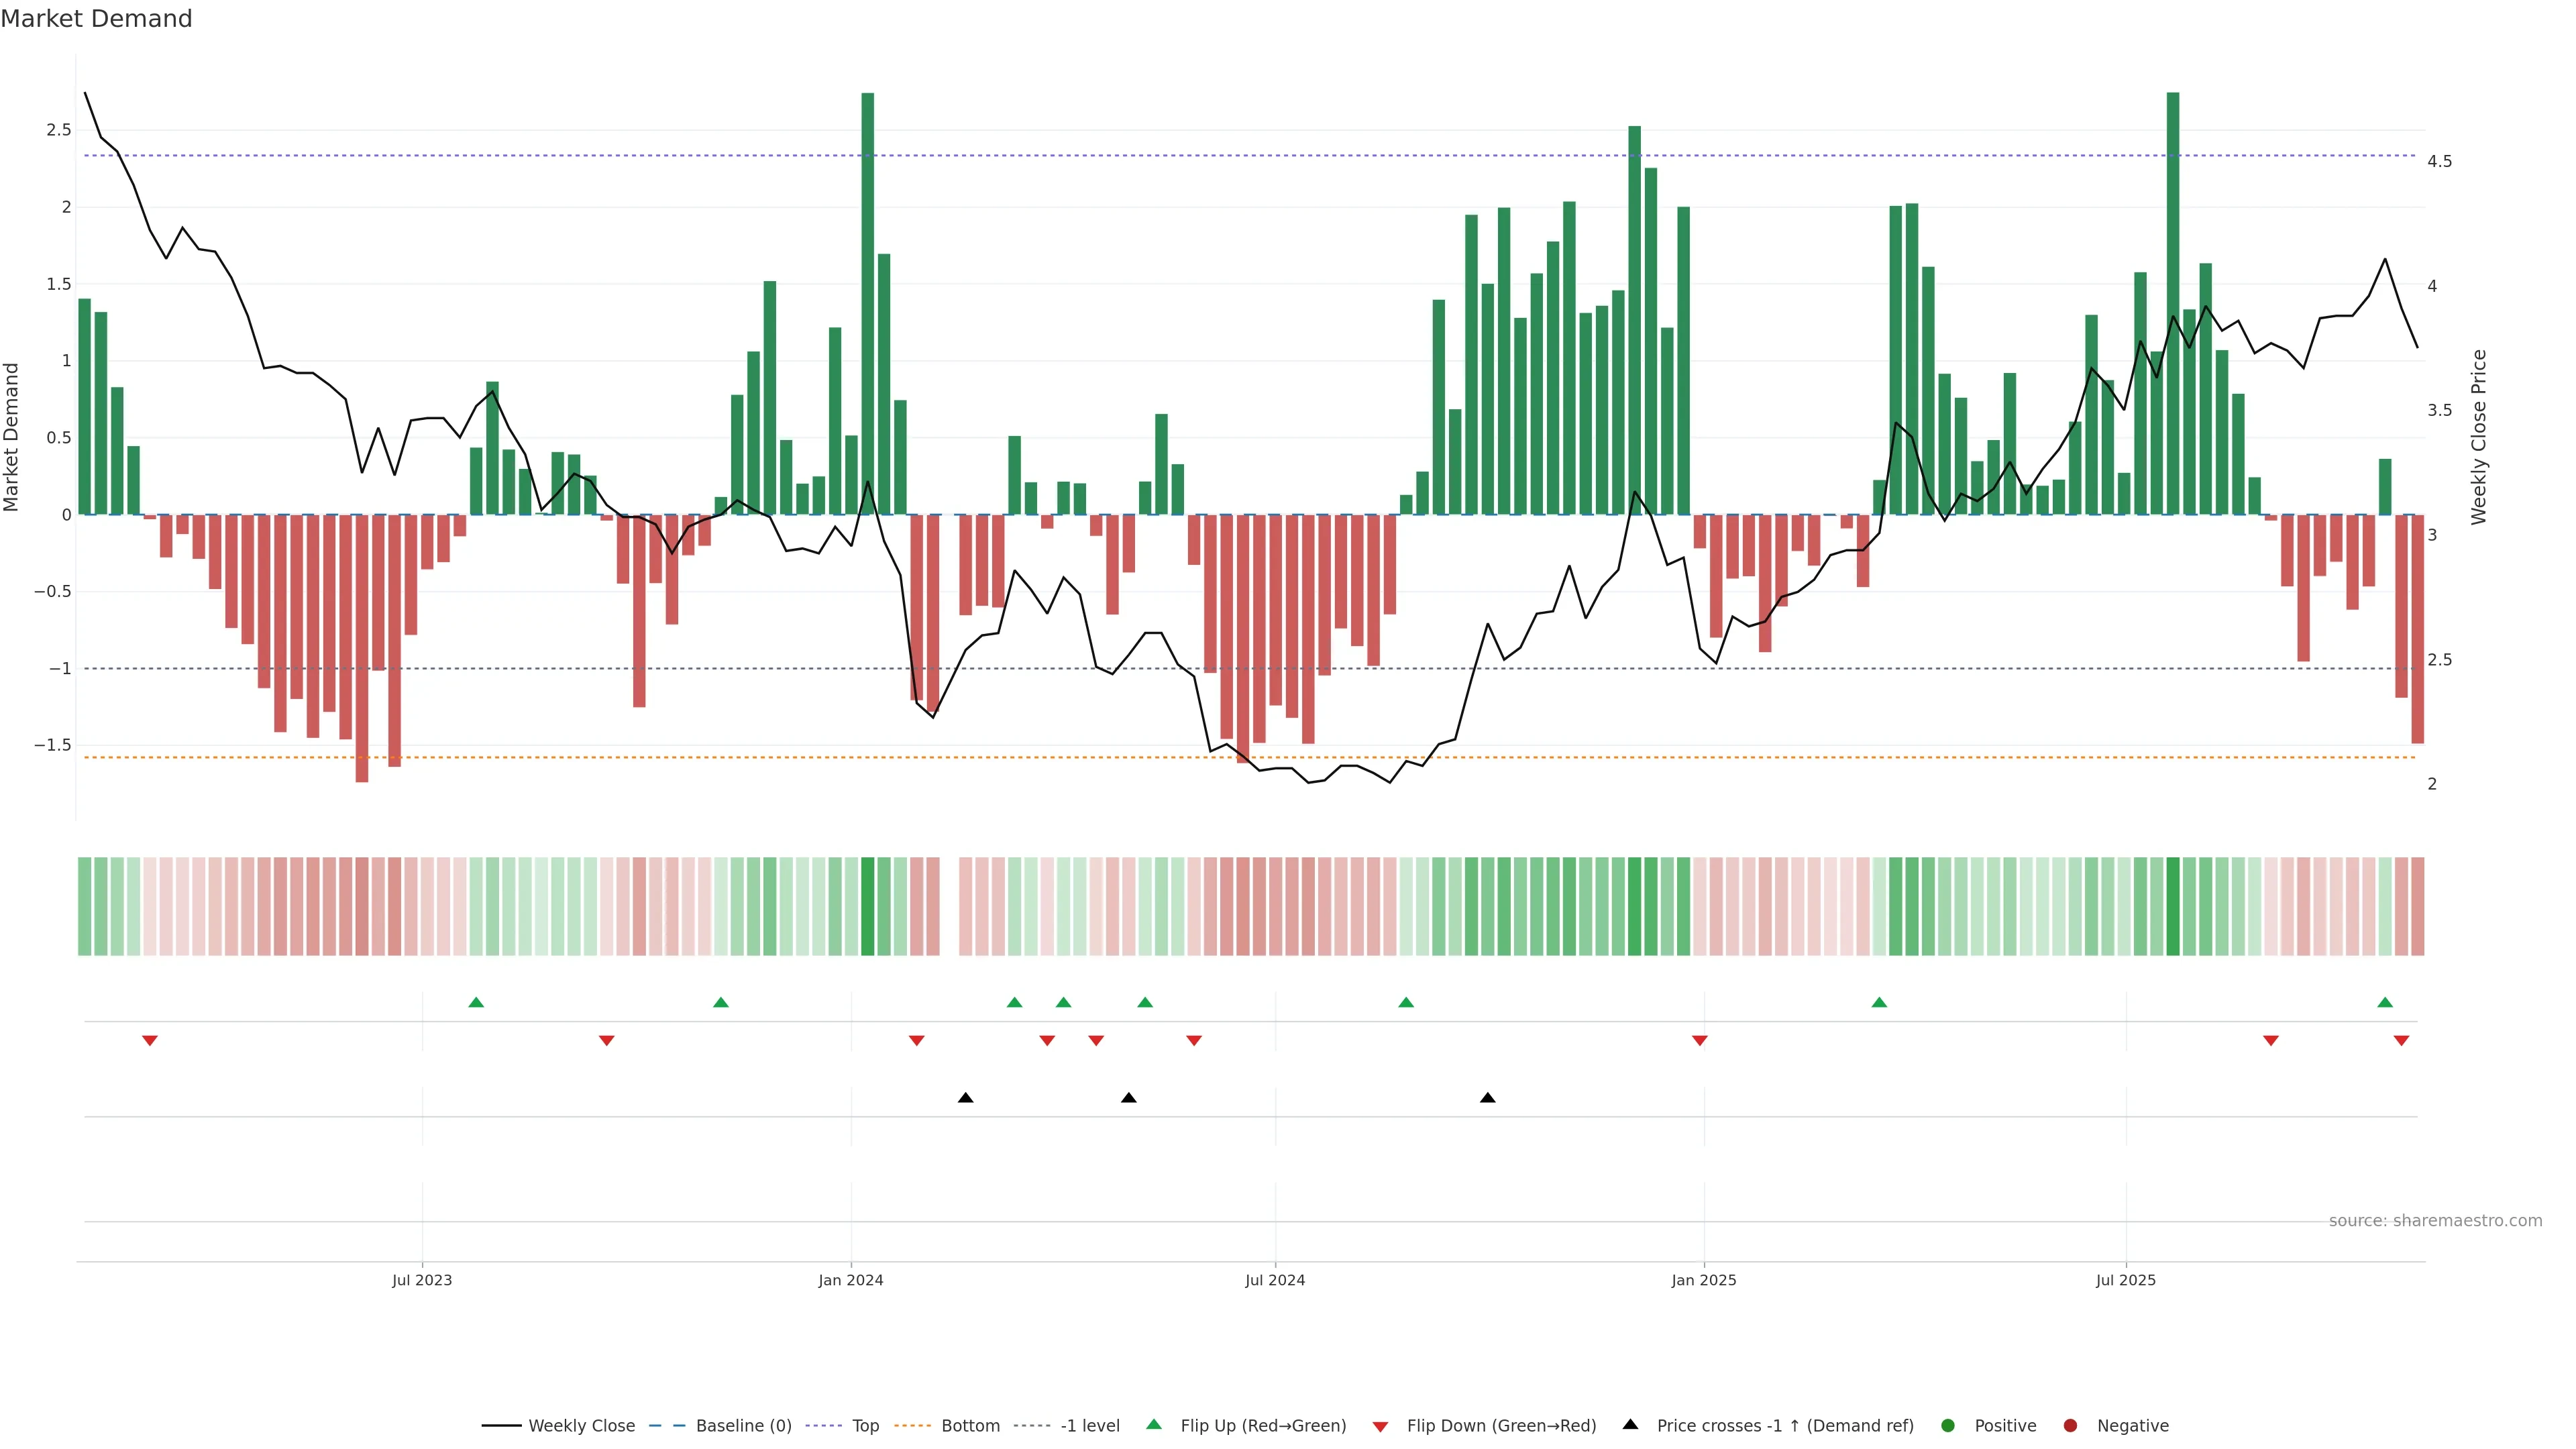Click the Weekly Close Price axis title
2576x1449 pixels.
[x=2478, y=437]
